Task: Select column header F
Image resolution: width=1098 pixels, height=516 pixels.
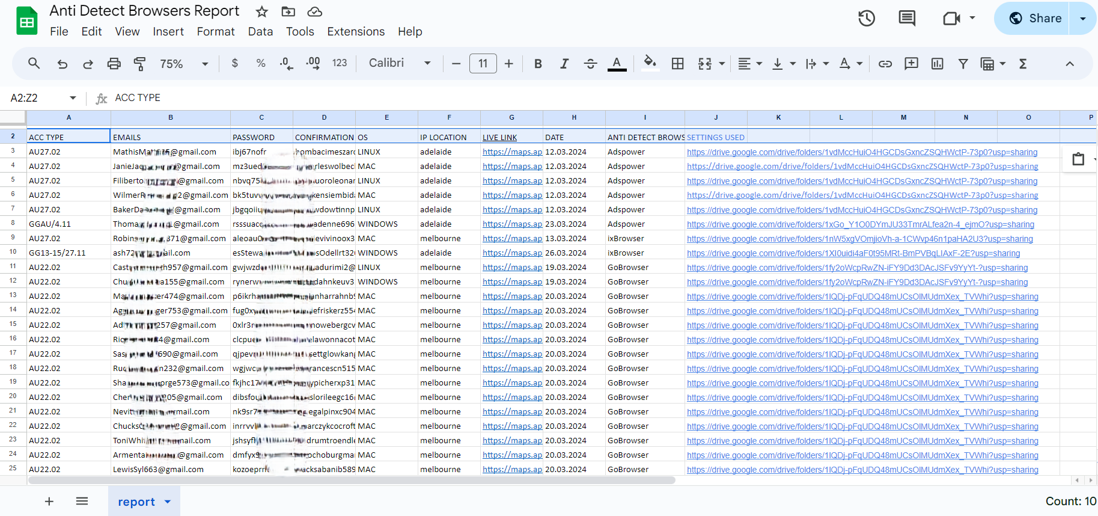Action: tap(449, 118)
